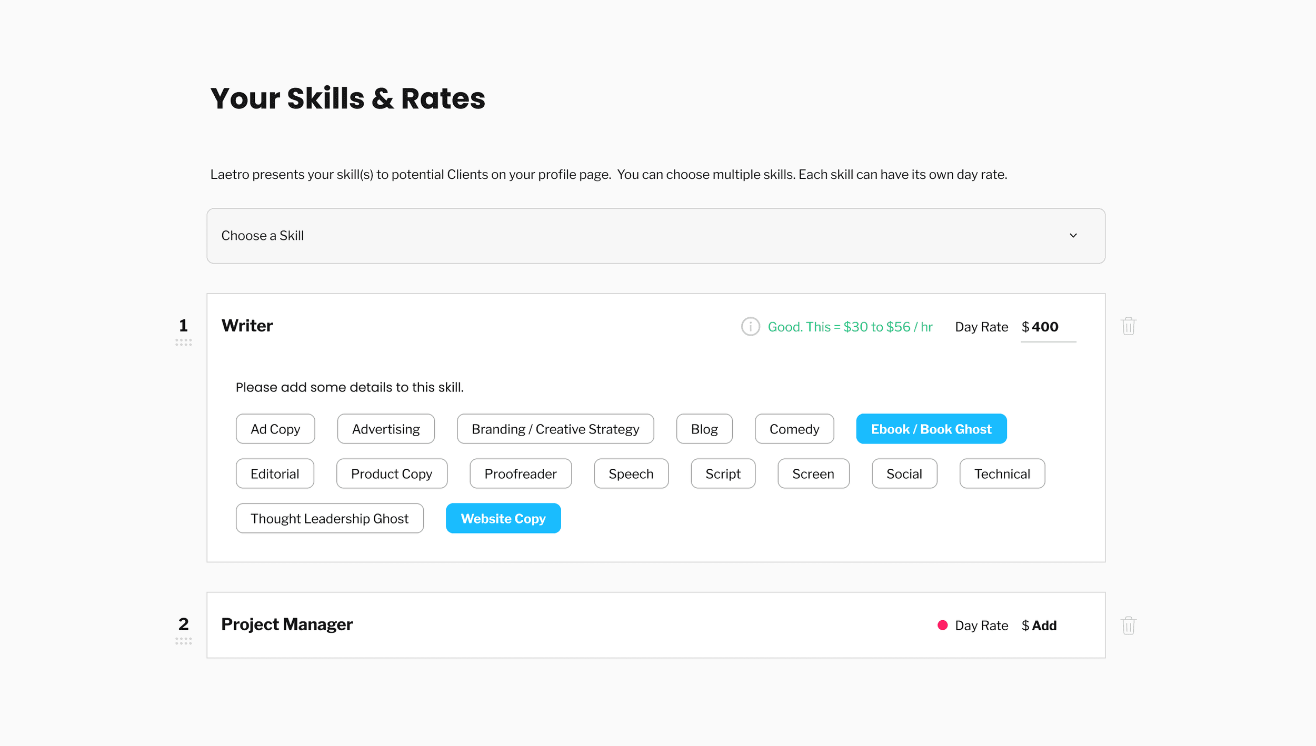Click the info icon next to rate feedback
The image size is (1316, 746).
[750, 327]
